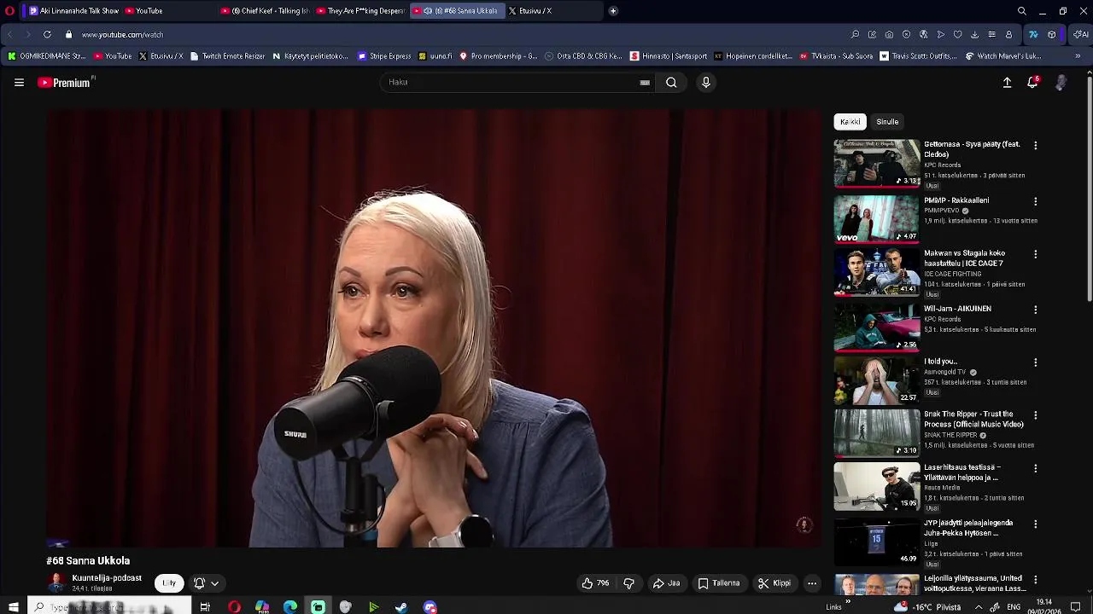Open Opera easy setup sliders icon
Screen dimensions: 1093x614
coord(991,34)
